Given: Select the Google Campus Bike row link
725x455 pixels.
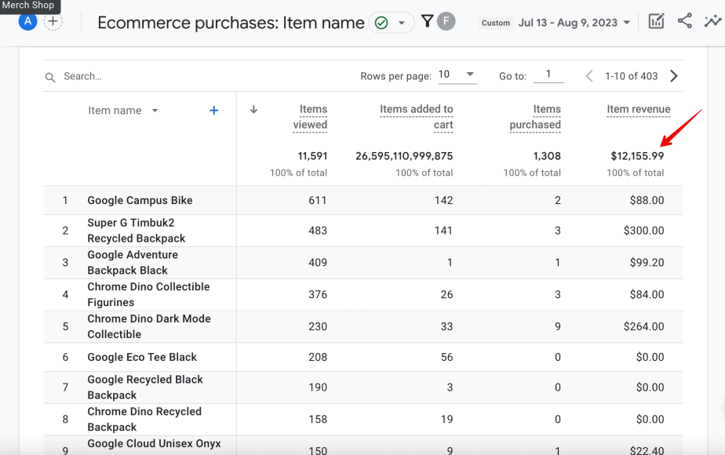Looking at the screenshot, I should point(141,201).
